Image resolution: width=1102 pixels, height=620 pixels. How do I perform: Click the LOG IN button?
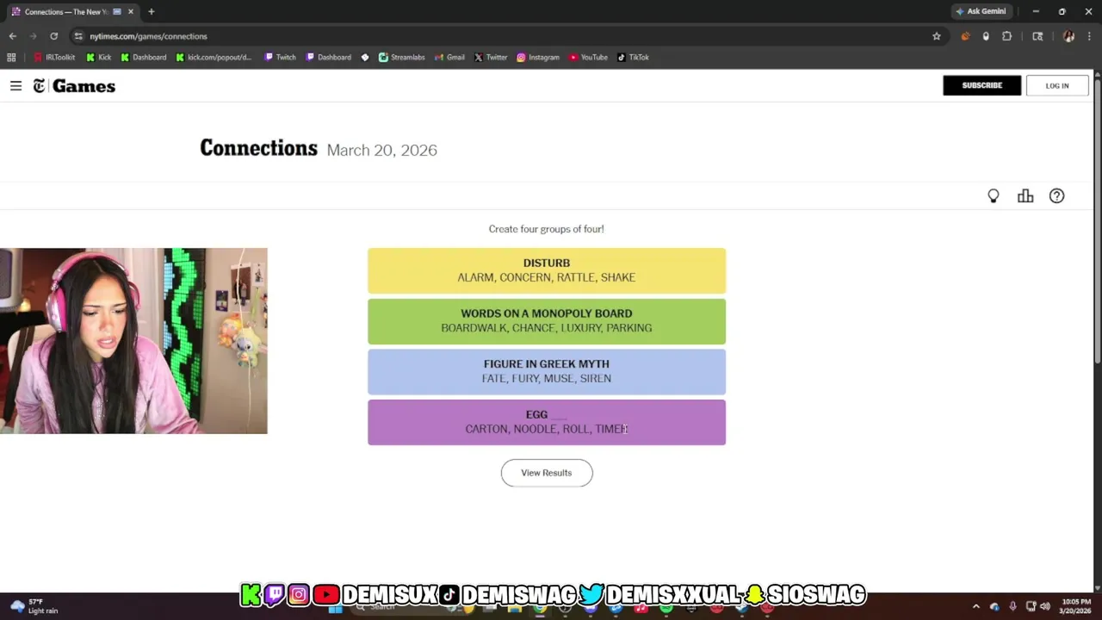[x=1057, y=85]
